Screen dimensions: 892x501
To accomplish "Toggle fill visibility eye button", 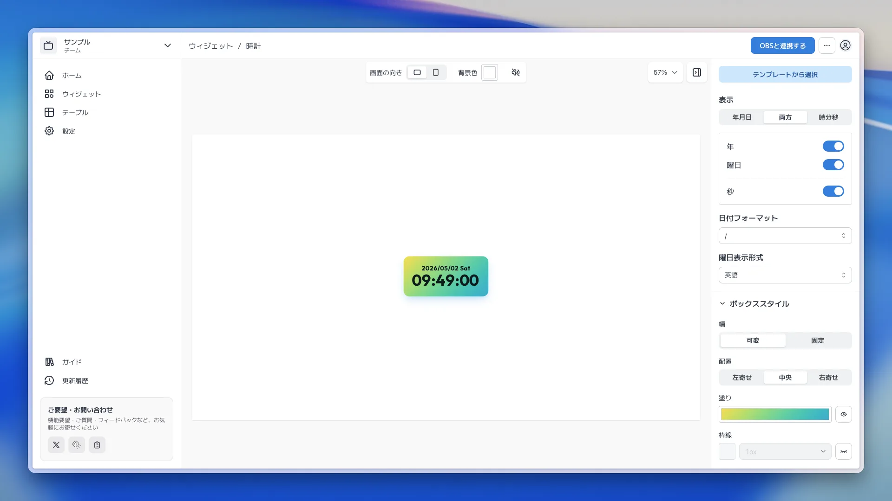I will (844, 414).
